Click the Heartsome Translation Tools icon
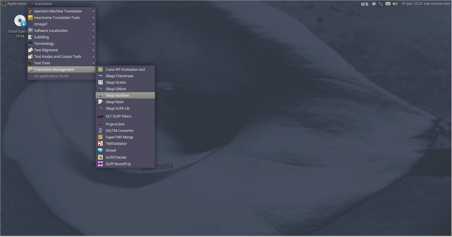The width and height of the screenshot is (452, 237). (x=31, y=18)
